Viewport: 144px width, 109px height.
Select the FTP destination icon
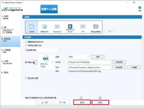pyautogui.click(x=83, y=27)
